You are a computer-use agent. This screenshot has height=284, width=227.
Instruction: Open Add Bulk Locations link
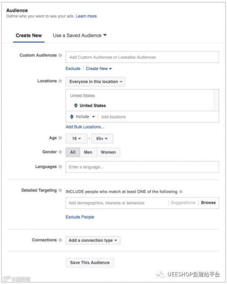pos(85,127)
